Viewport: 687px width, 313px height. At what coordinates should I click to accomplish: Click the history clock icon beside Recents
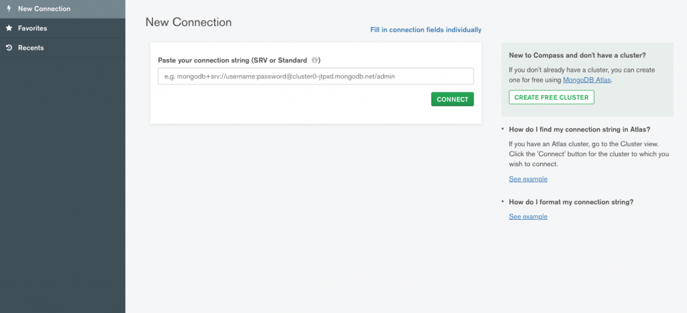coord(9,48)
